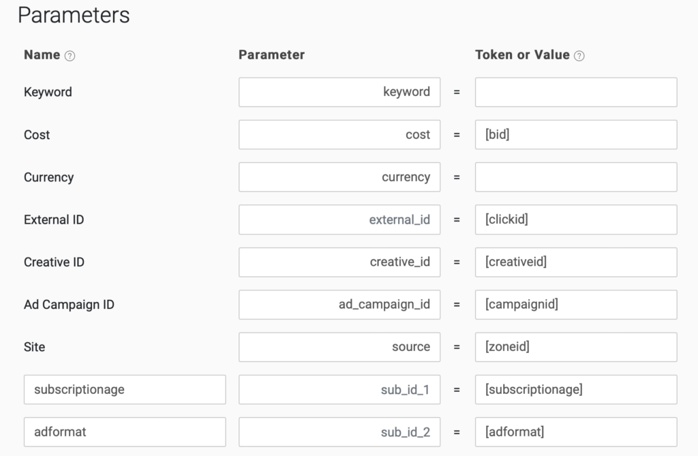Click the [campaignid] token value field

[575, 305]
